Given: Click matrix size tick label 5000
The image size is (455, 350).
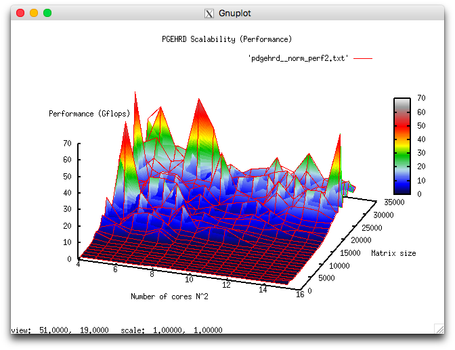Looking at the screenshot, I should click(x=327, y=278).
